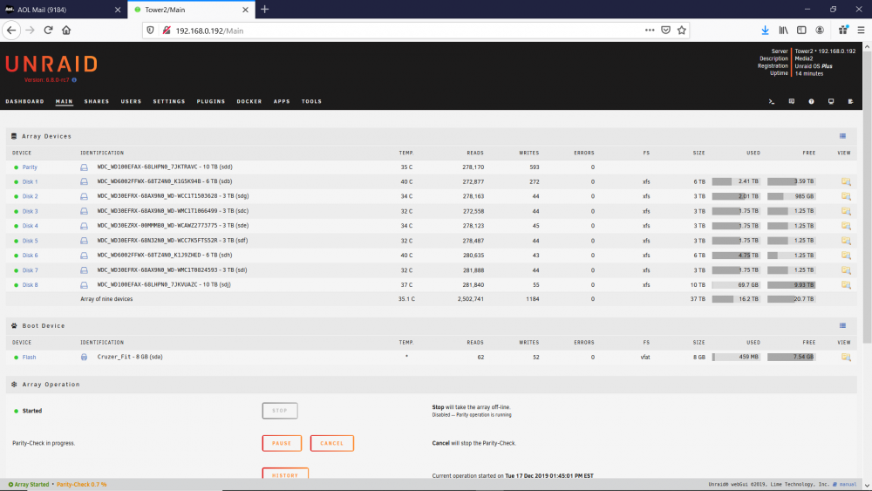The image size is (872, 491).
Task: Toggle Array Devices table view mode
Action: click(x=842, y=136)
